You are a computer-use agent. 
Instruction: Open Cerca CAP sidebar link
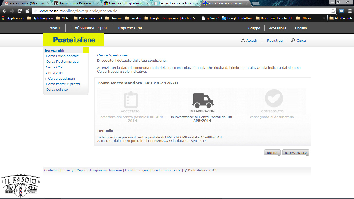pos(54,67)
